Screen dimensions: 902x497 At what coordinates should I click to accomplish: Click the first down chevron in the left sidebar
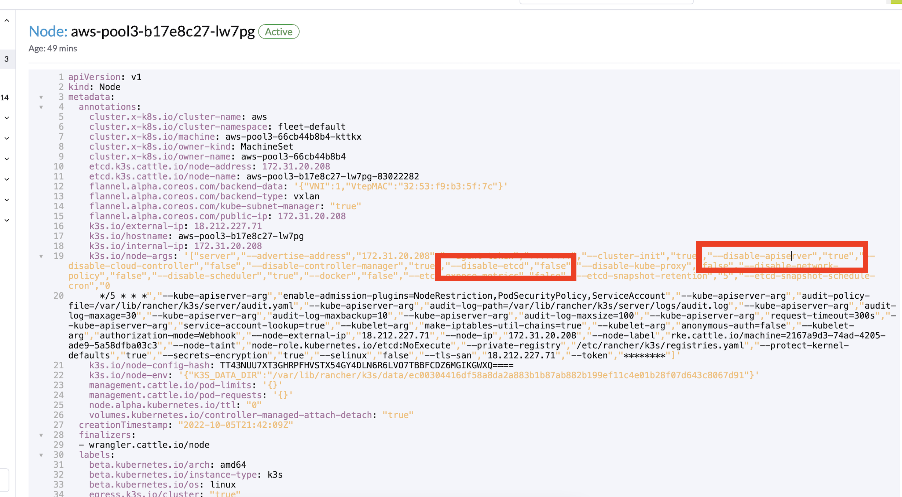(x=7, y=117)
